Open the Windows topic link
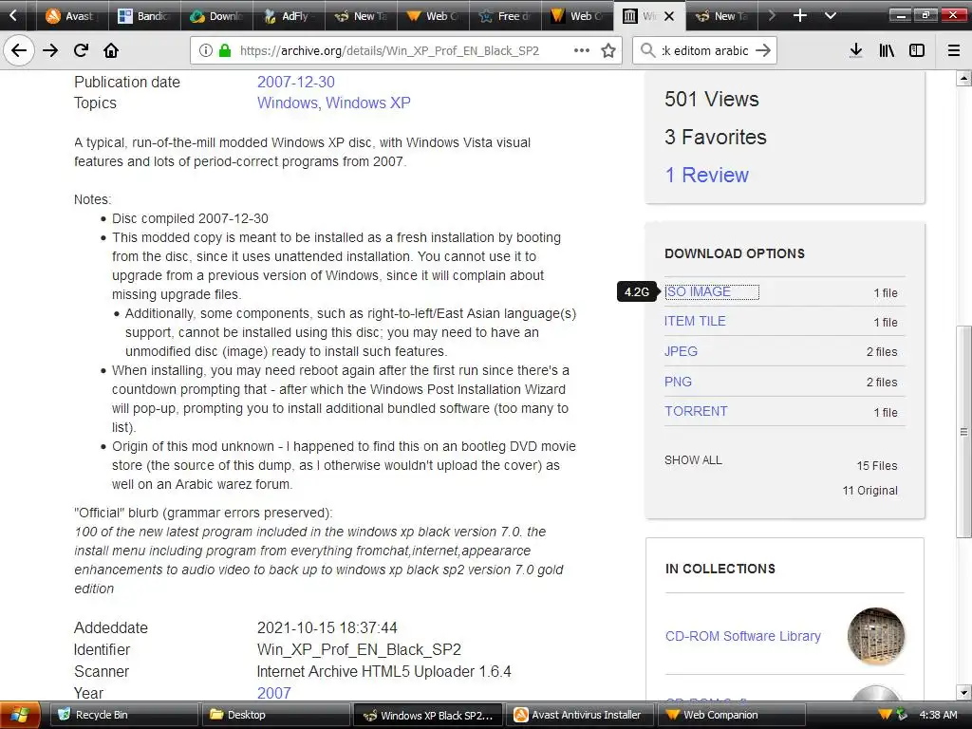 click(x=287, y=103)
